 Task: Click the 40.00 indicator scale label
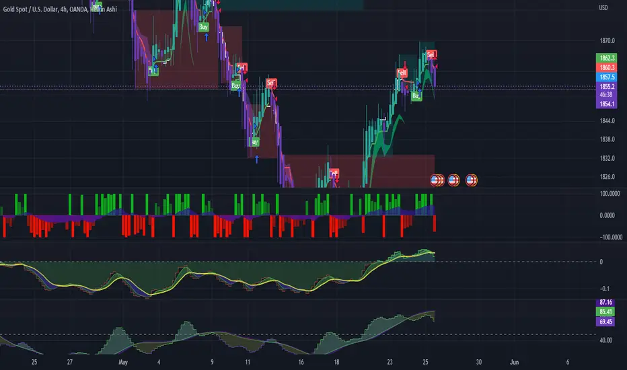click(x=605, y=340)
